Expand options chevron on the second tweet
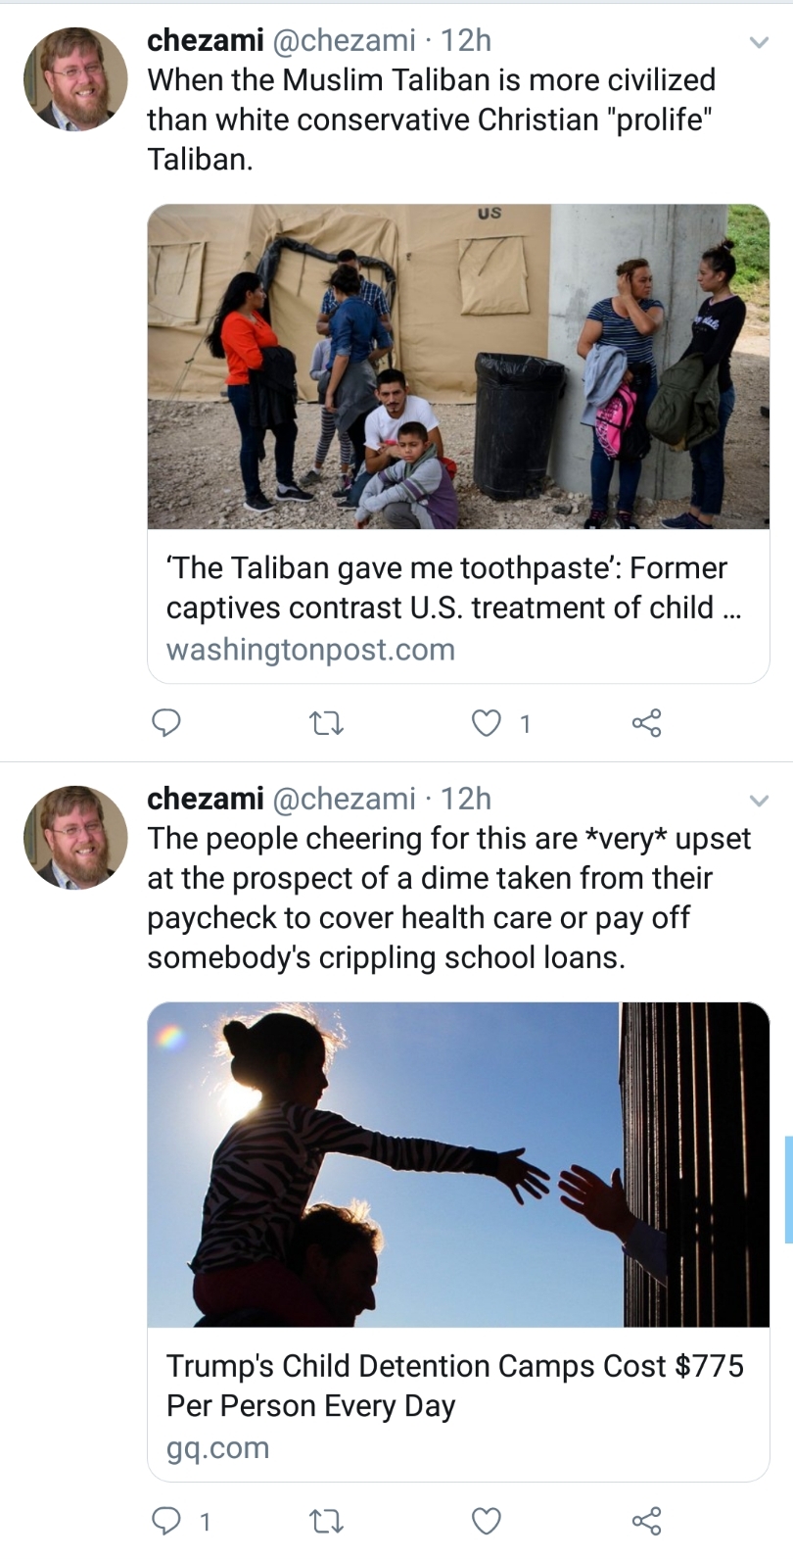This screenshot has height=1559, width=793. click(758, 802)
